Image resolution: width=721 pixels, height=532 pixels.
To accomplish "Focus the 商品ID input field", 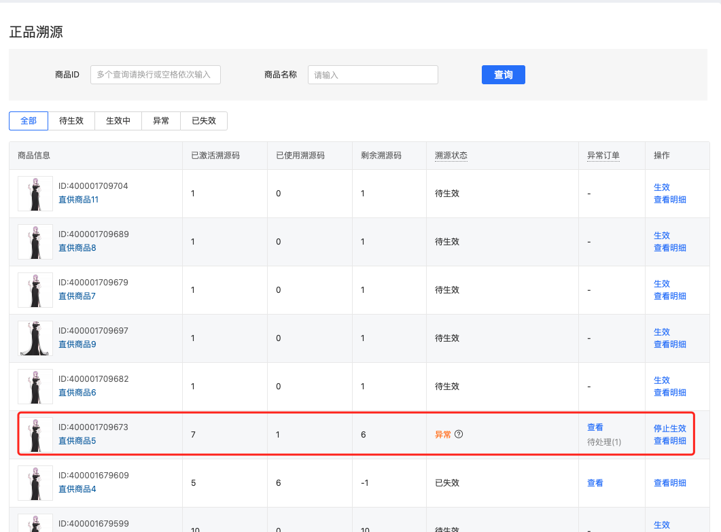I will [156, 75].
